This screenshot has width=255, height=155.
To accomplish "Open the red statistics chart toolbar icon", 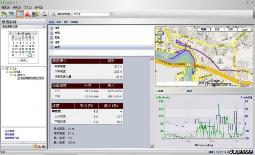I will pyautogui.click(x=27, y=14).
